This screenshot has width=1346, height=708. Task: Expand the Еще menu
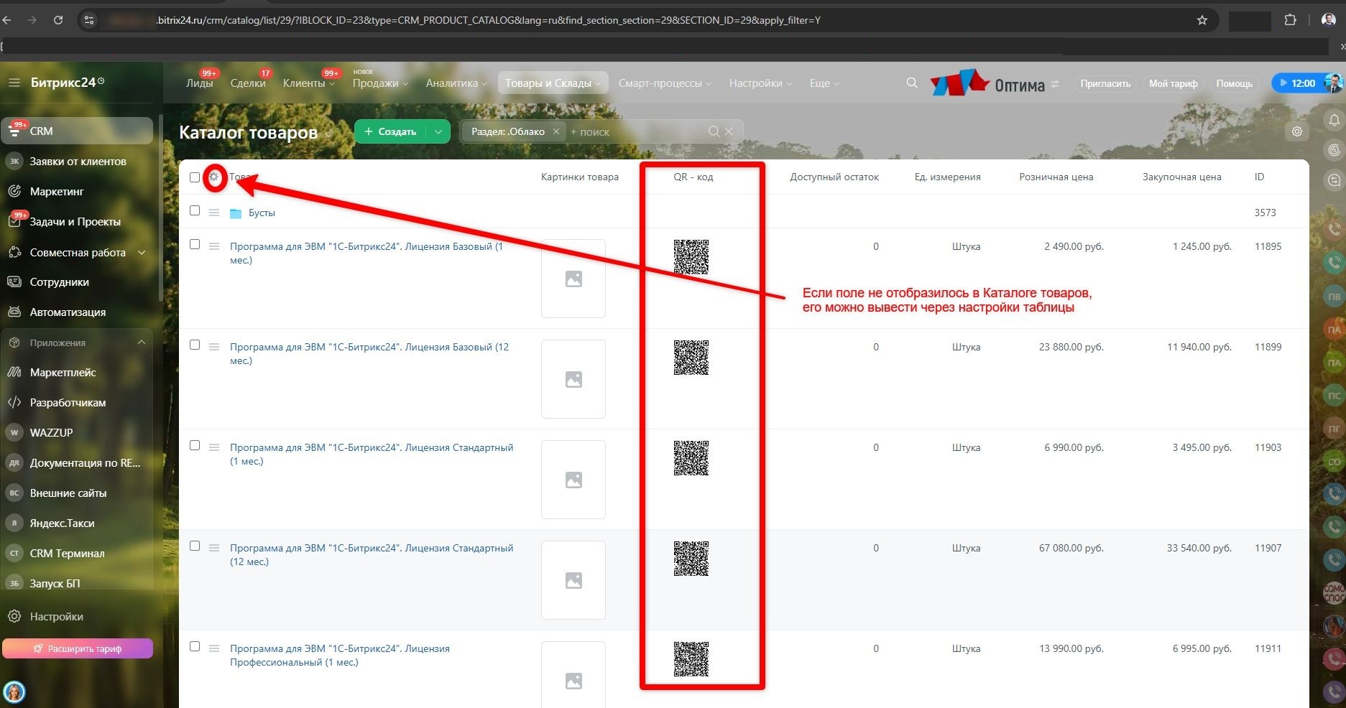click(x=824, y=83)
